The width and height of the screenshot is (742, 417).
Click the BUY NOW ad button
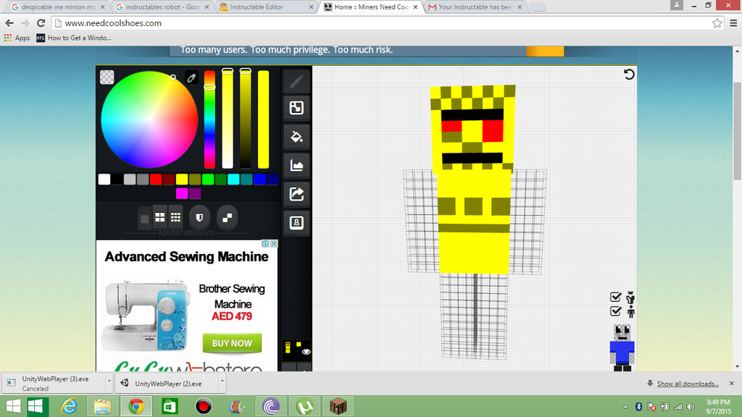[x=232, y=343]
